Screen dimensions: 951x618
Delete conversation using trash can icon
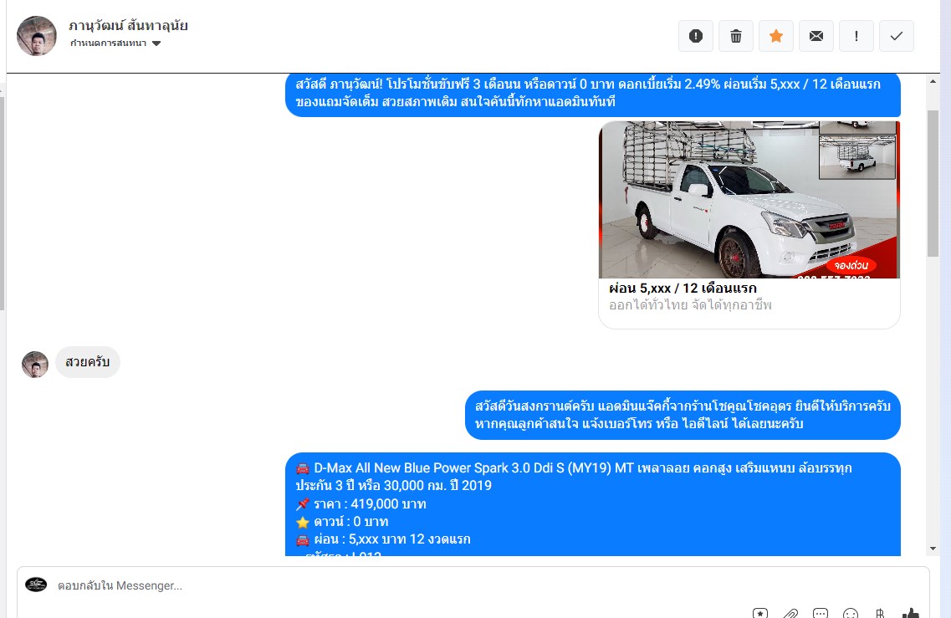(x=736, y=36)
